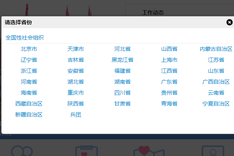Choose 上海市
This screenshot has width=234, height=156.
pos(169,60)
